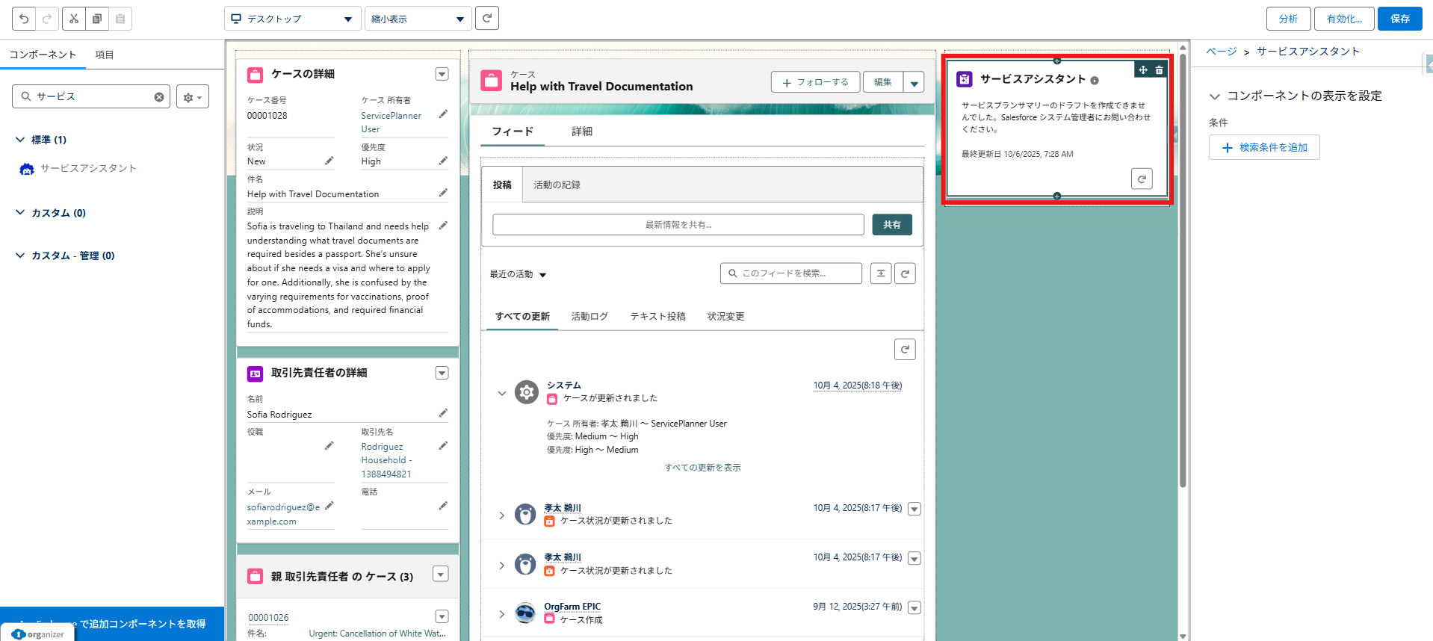Expand the カスタム (0) section

click(20, 213)
